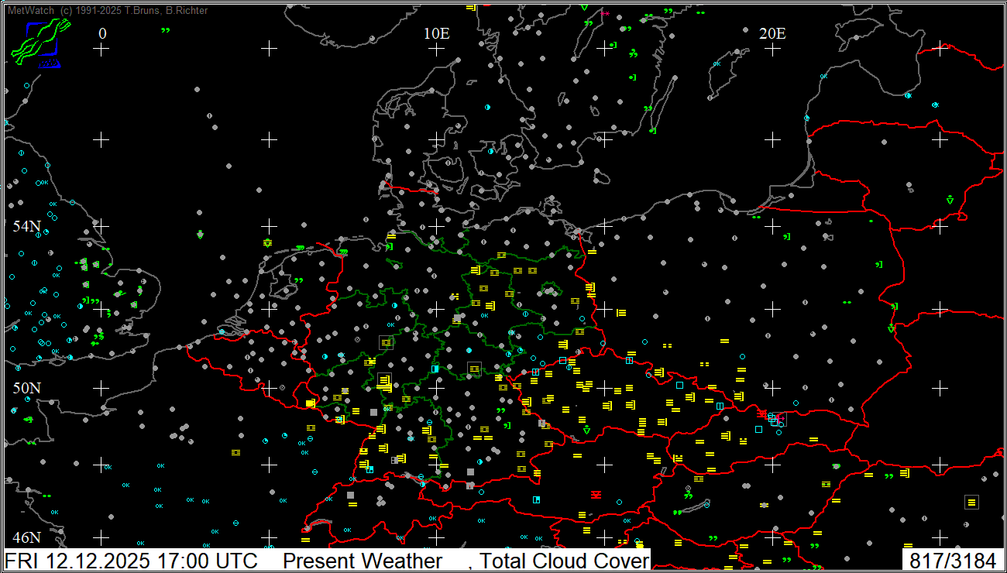This screenshot has height=573, width=1007.
Task: Click the solid yellow square station near Luxembourg
Action: click(x=310, y=403)
